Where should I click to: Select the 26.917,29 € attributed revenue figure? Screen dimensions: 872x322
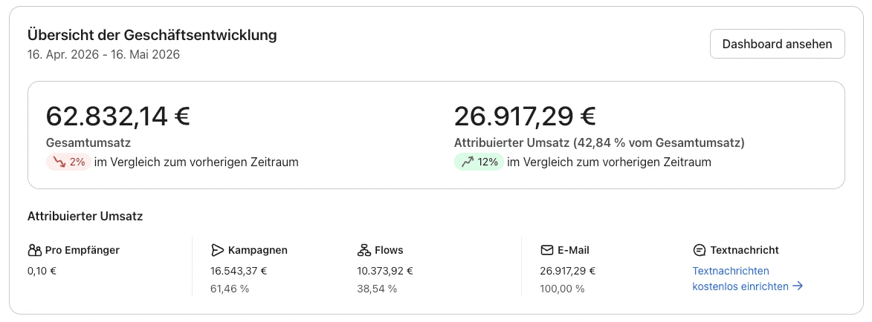pyautogui.click(x=525, y=116)
